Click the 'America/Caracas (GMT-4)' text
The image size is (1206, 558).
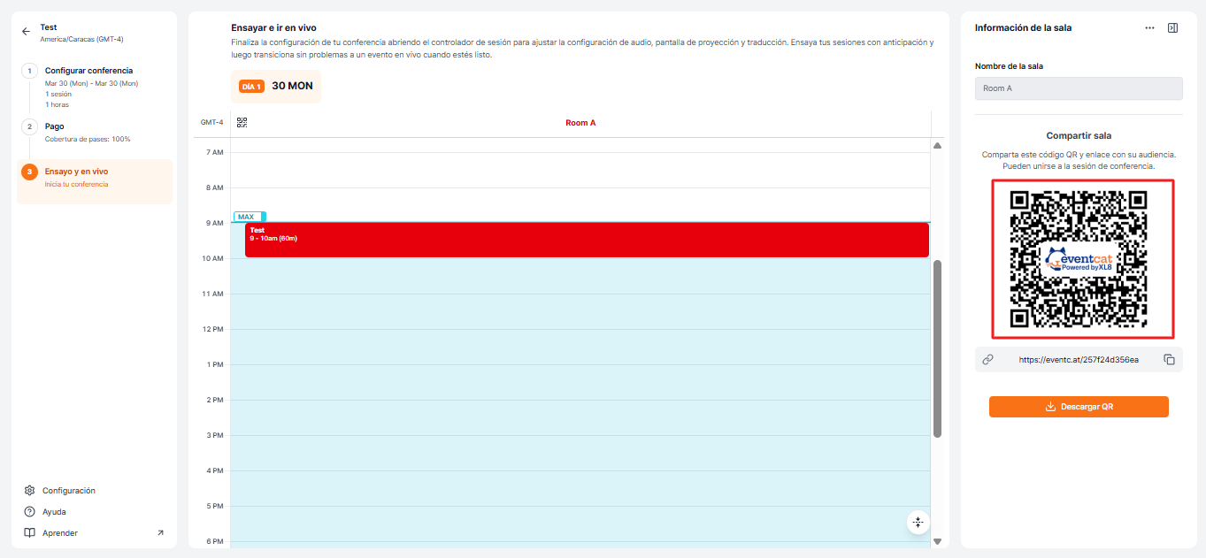pyautogui.click(x=81, y=39)
